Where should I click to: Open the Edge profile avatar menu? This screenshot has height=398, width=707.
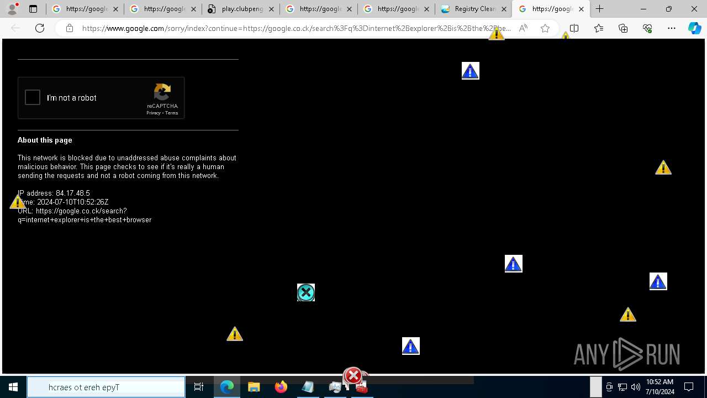pos(12,9)
